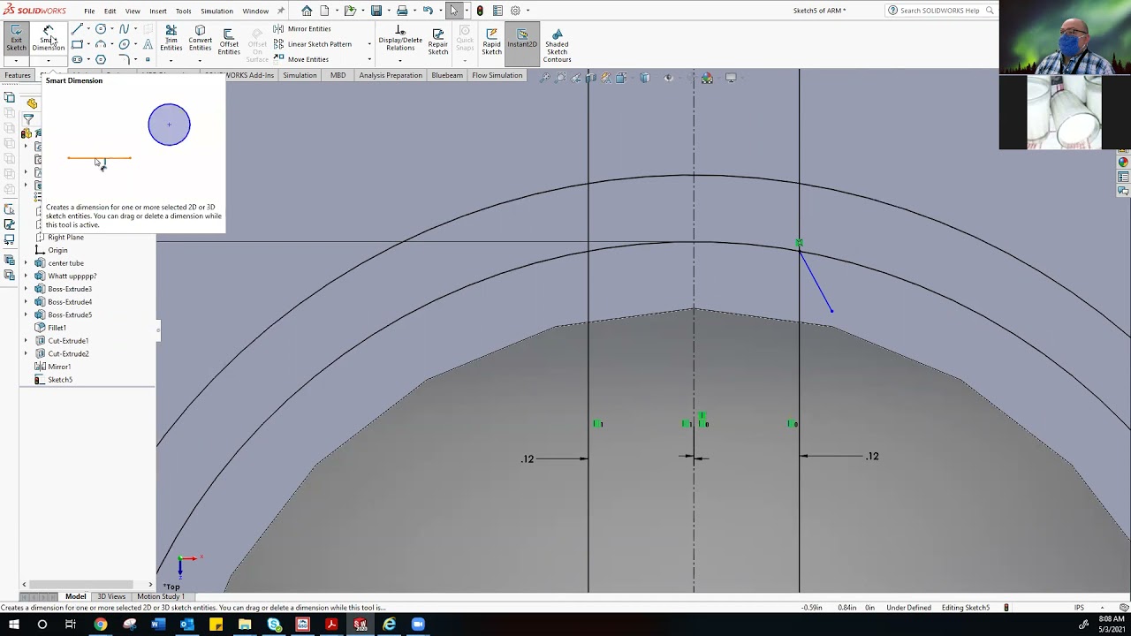Open SolidWorks Options gear

coord(515,11)
